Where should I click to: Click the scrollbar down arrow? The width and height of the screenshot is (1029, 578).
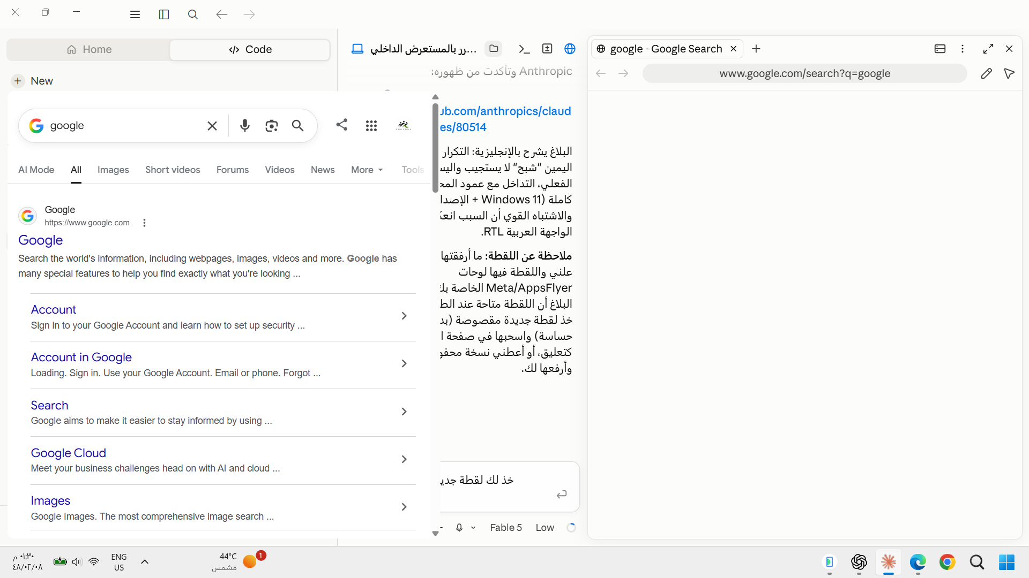pos(435,533)
